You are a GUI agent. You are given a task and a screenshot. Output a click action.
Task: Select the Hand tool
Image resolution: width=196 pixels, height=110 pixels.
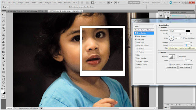pos(3,82)
